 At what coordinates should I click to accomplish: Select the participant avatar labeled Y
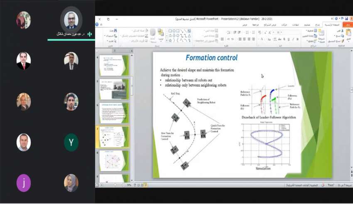[x=71, y=143]
